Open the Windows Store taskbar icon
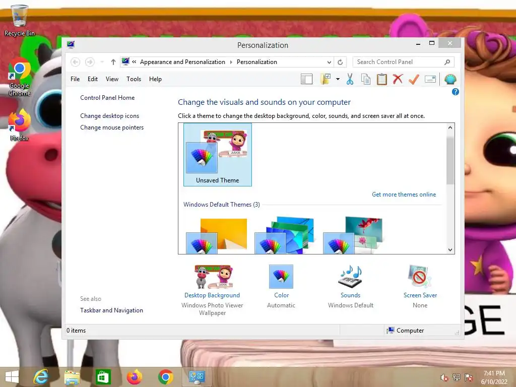 point(103,377)
